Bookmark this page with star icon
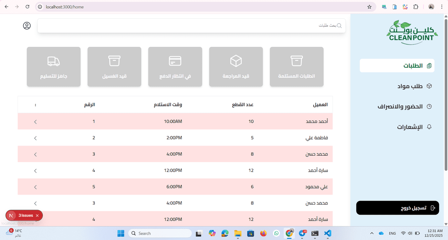The image size is (448, 240). pyautogui.click(x=369, y=7)
